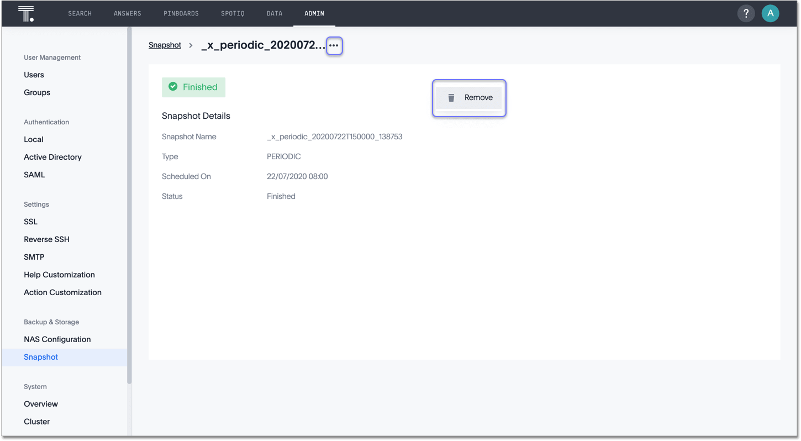801x441 pixels.
Task: Go to the Search tab
Action: pyautogui.click(x=80, y=13)
